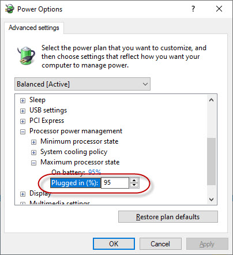Select System cooling policy label
Screen dimensions: 233x255
(74, 152)
